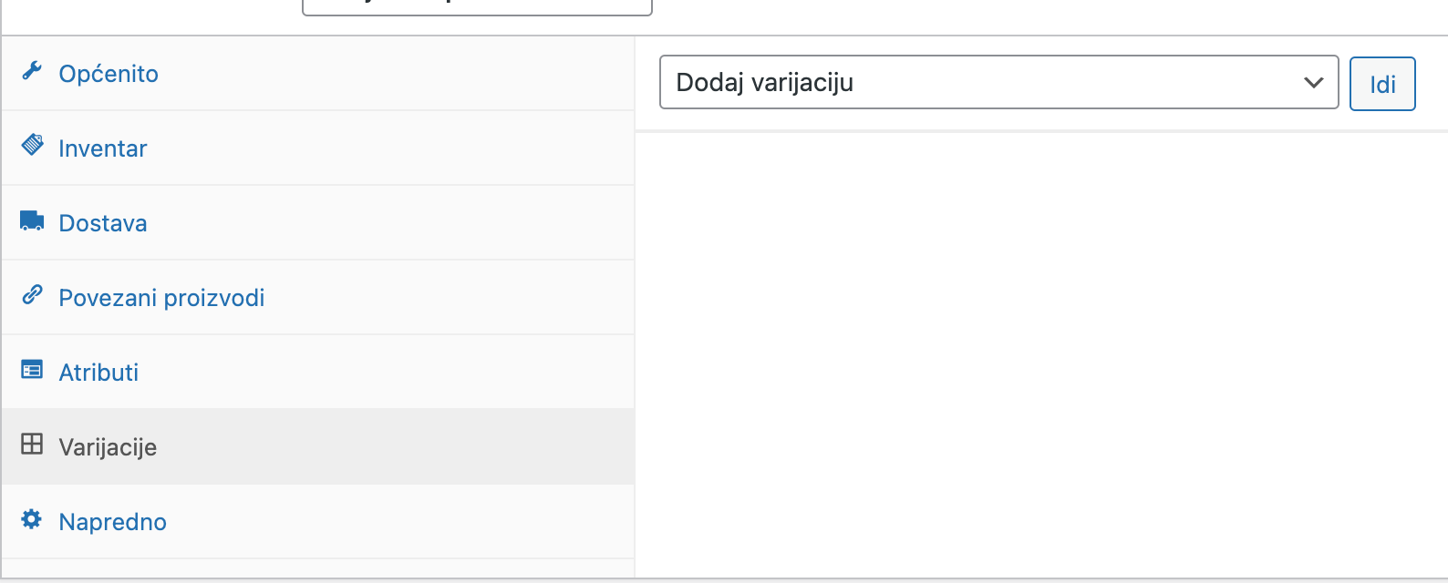The width and height of the screenshot is (1448, 583).
Task: Select the Napredno tab
Action: pyautogui.click(x=112, y=521)
